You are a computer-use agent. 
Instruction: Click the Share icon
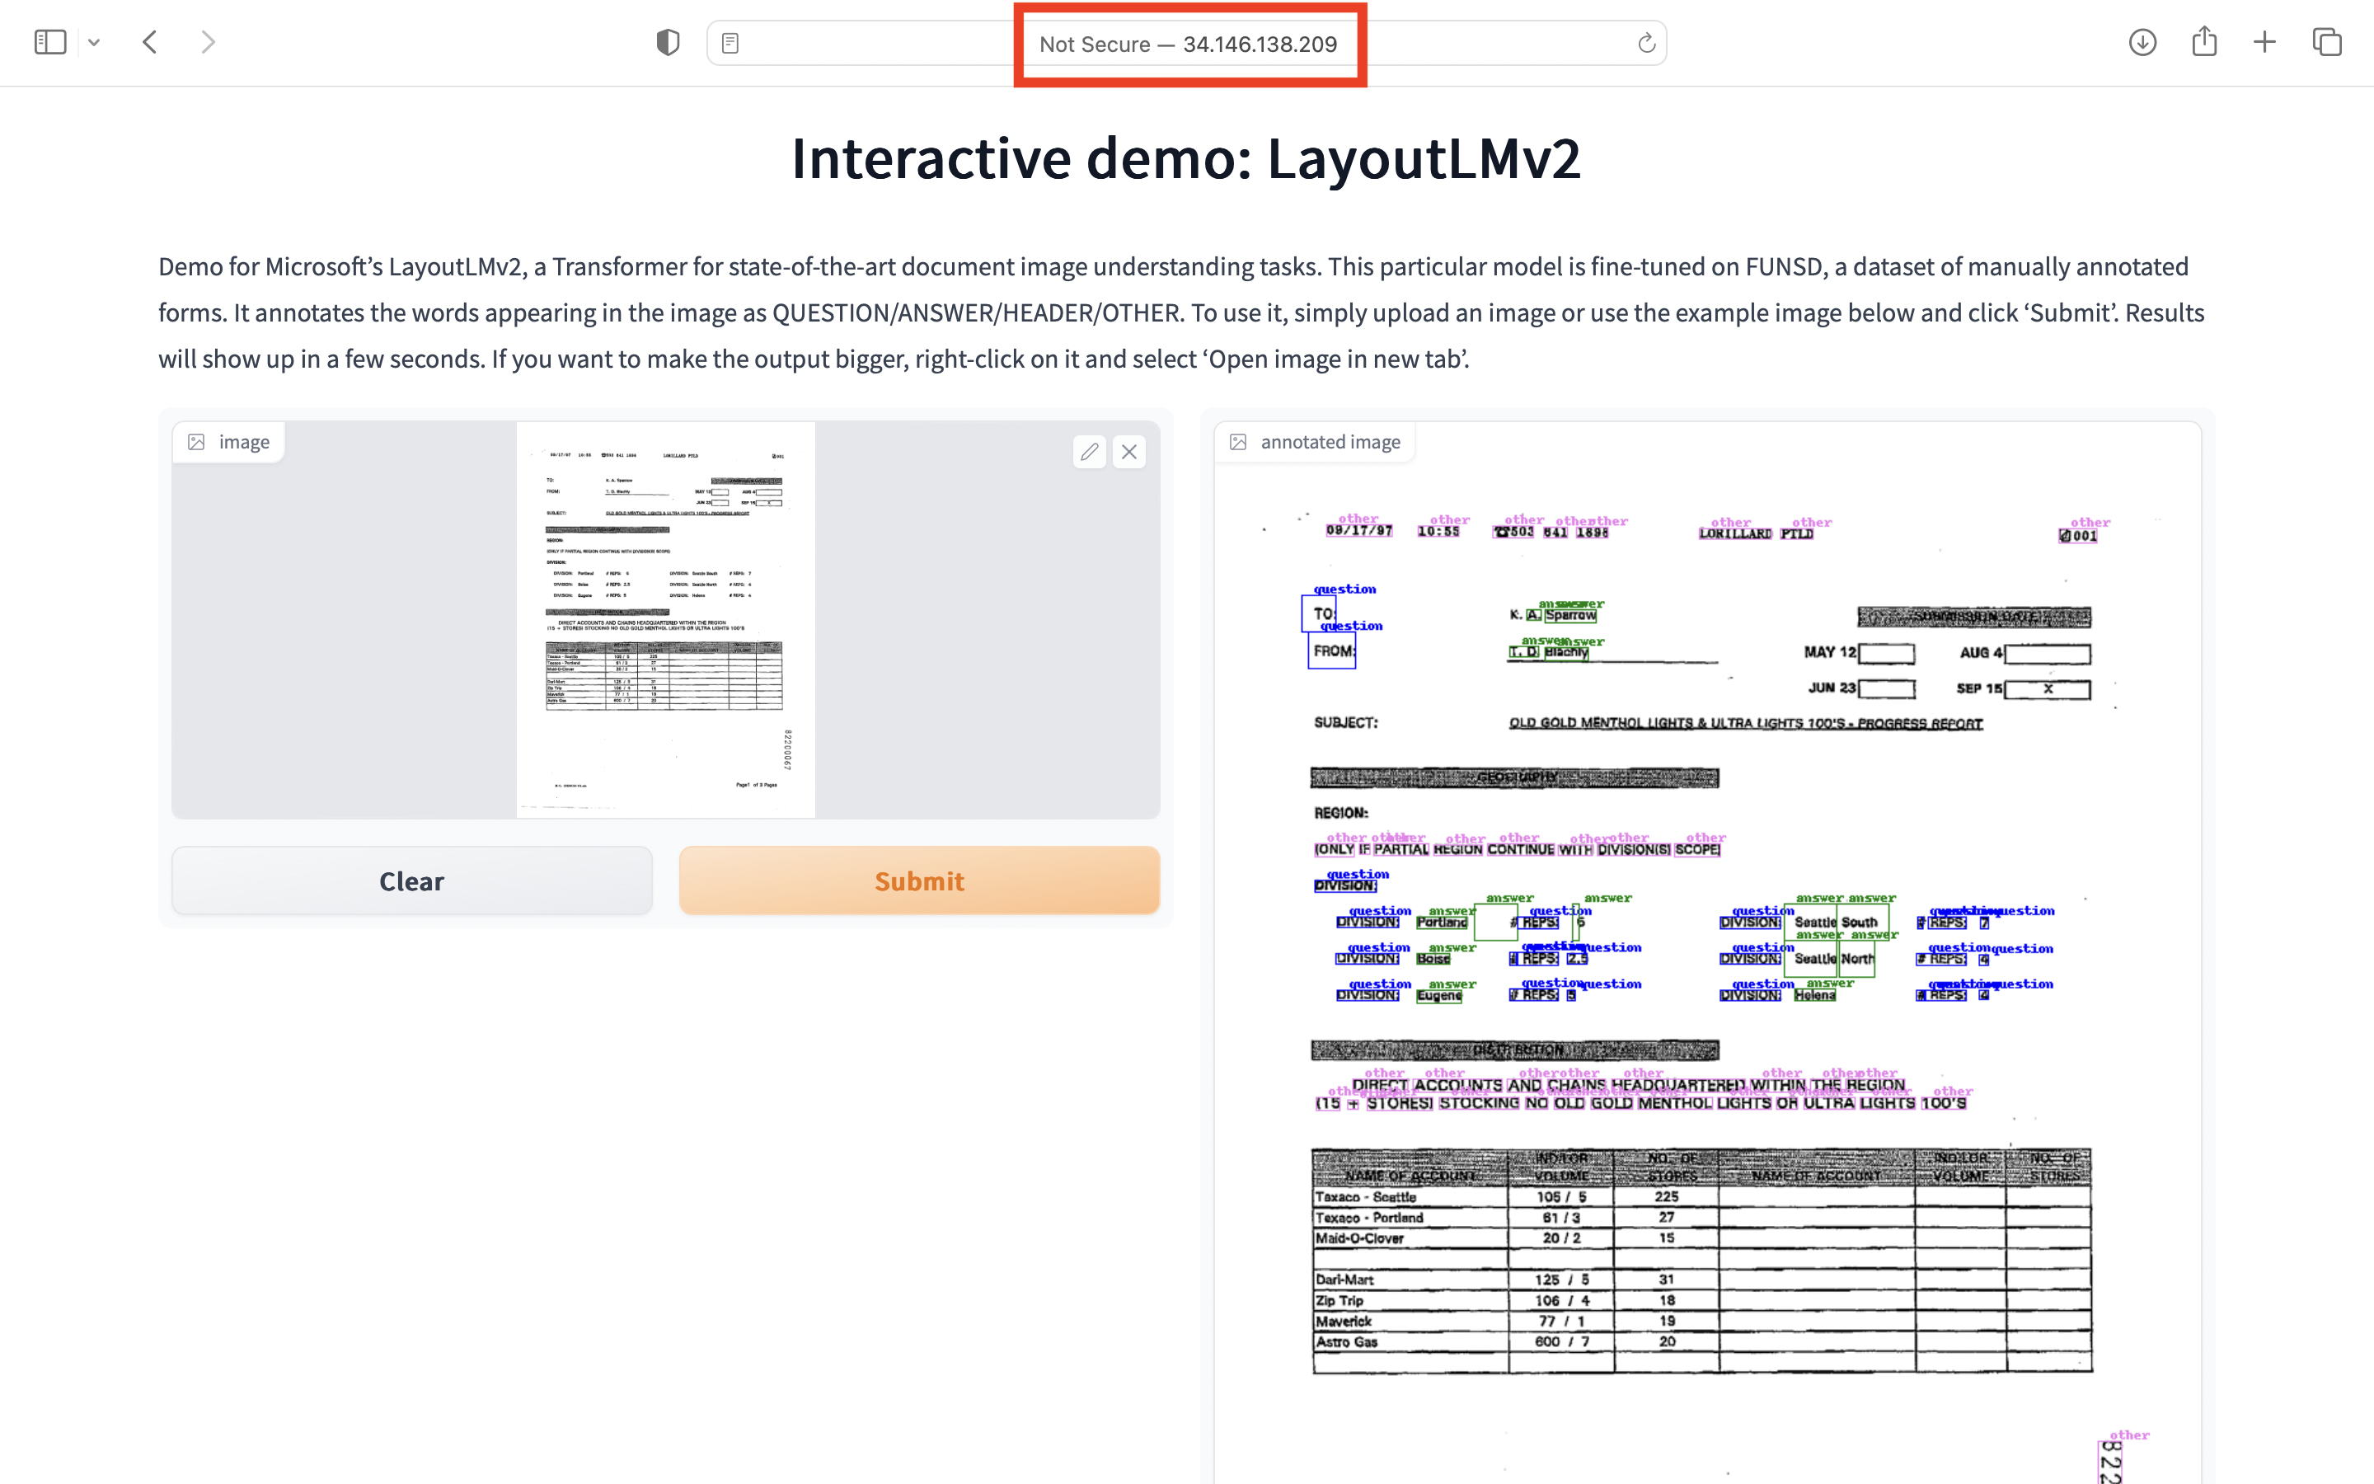point(2205,41)
